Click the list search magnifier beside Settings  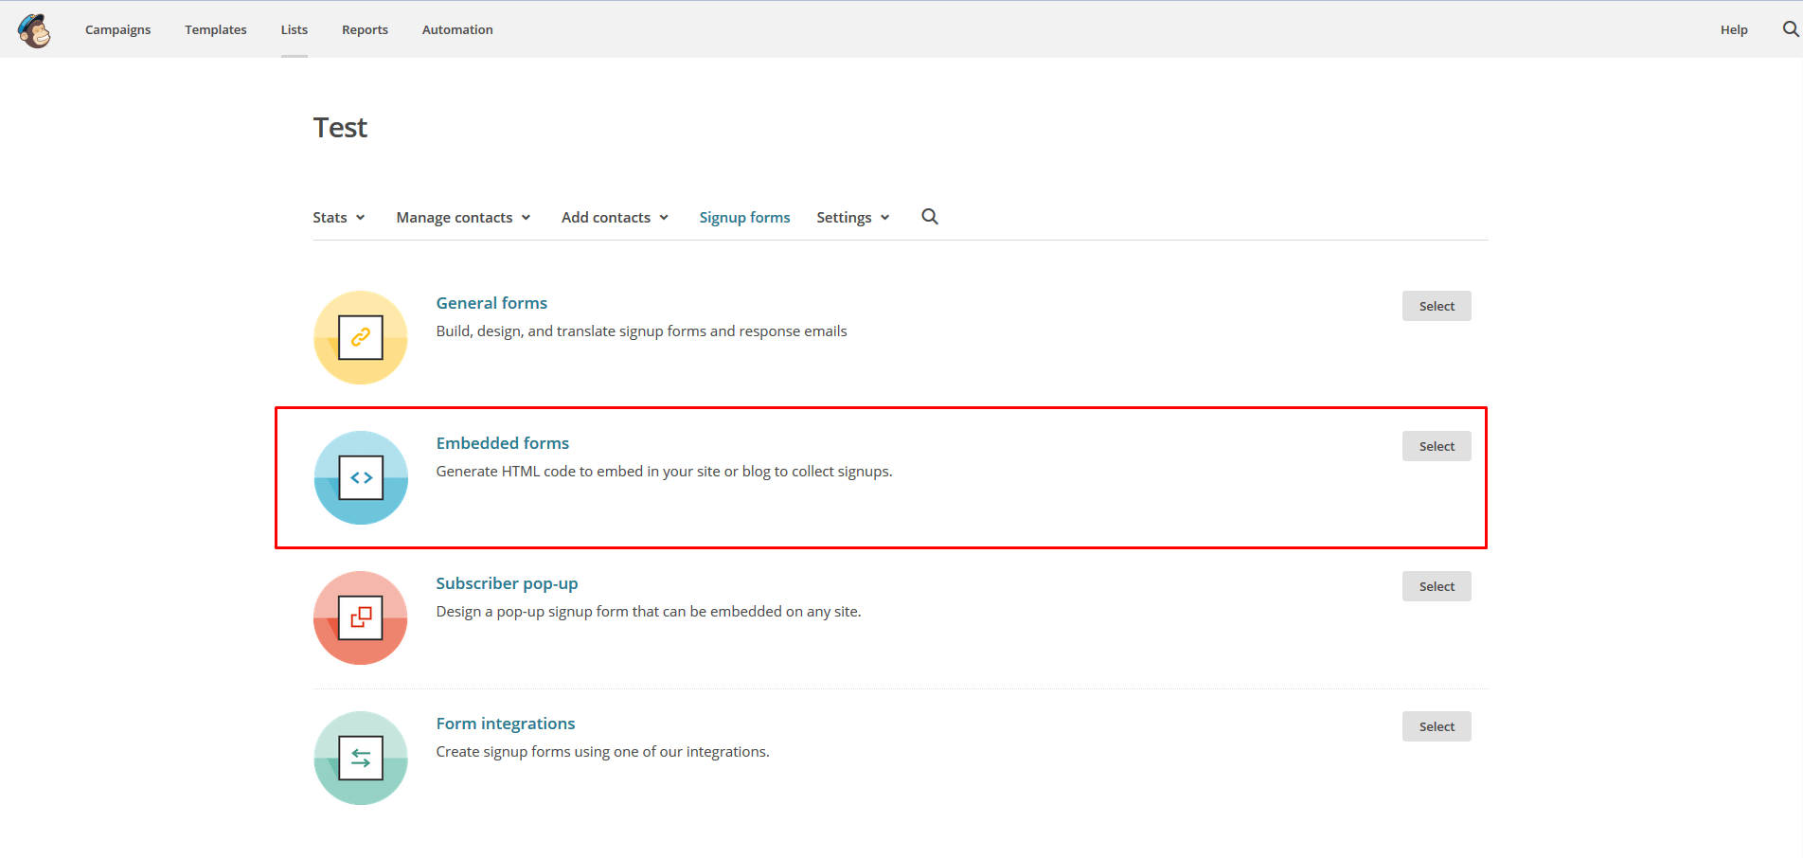930,217
